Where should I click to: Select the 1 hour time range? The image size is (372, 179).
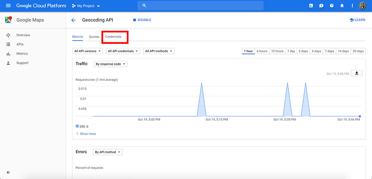coord(249,51)
